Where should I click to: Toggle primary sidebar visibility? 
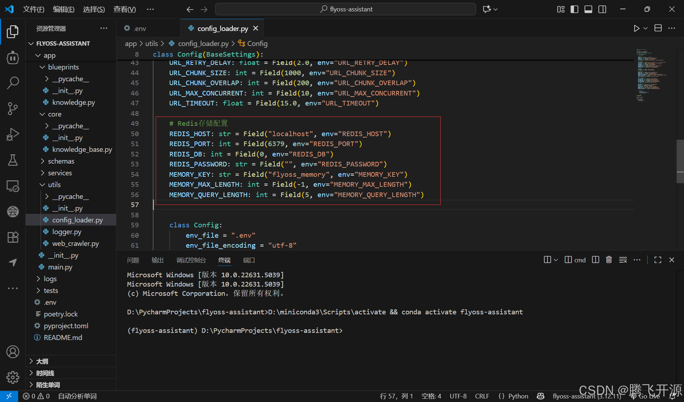[574, 9]
